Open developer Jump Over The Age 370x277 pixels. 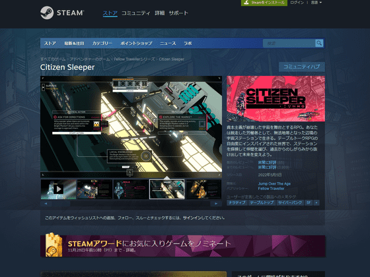pyautogui.click(x=274, y=184)
